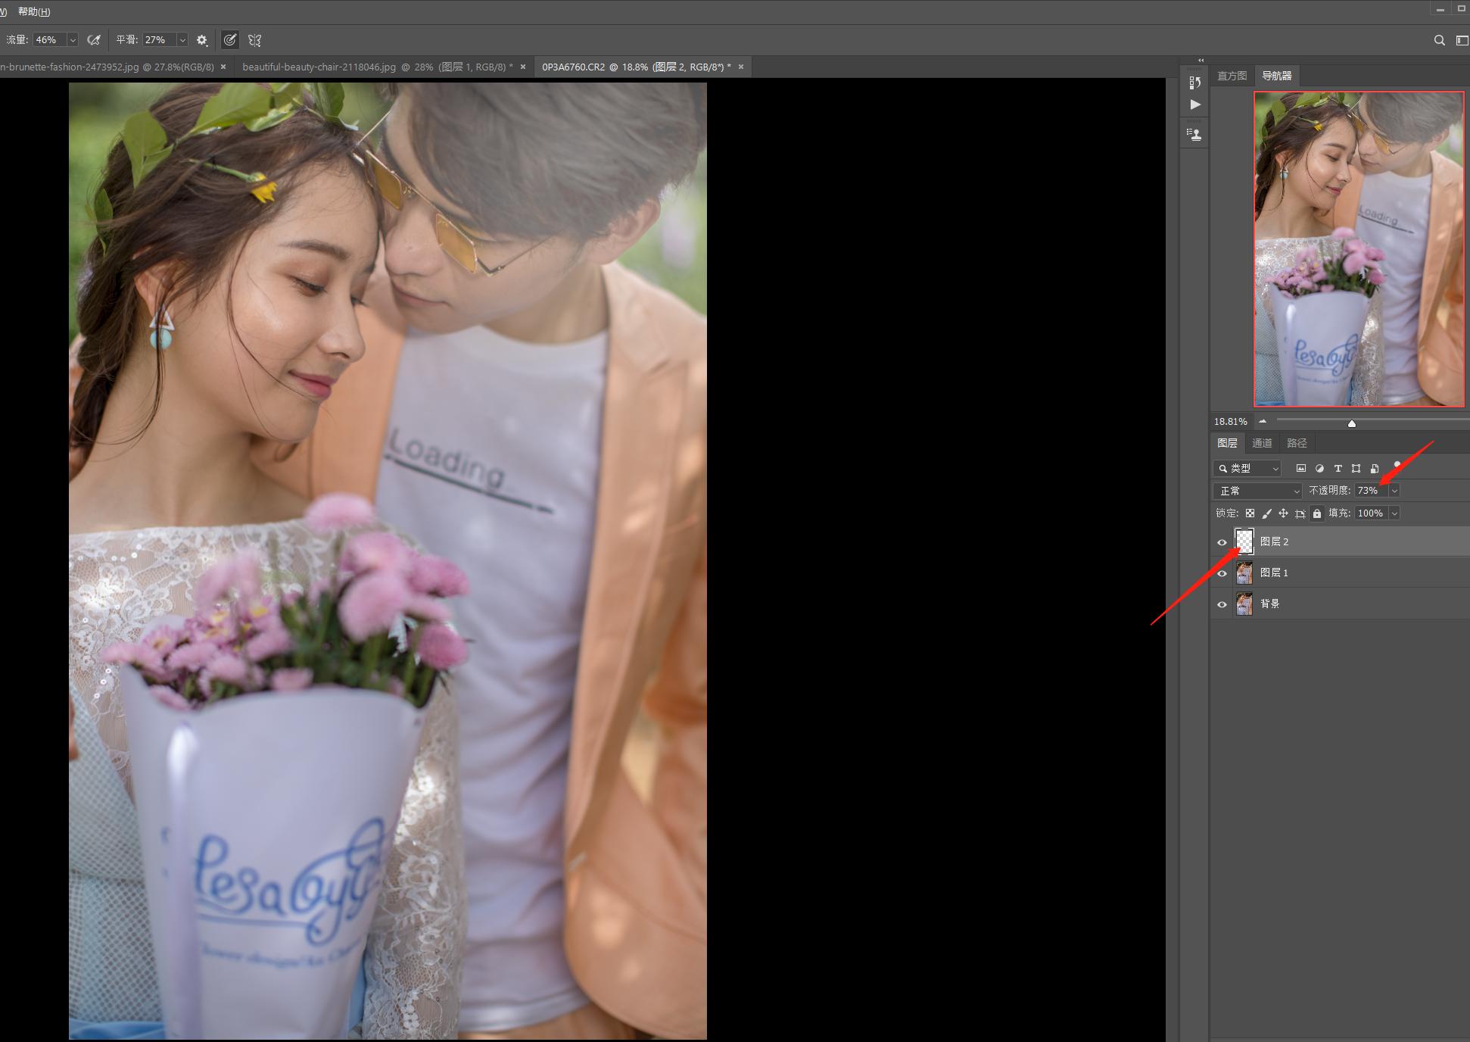1470x1042 pixels.
Task: Toggle visibility of 图层 1 layer
Action: click(x=1222, y=573)
